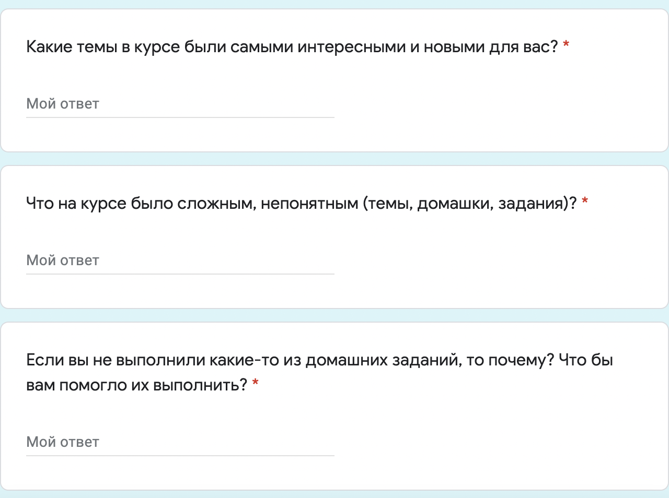Click the required asterisk after "задания)?"
This screenshot has width=669, height=498.
coord(585,202)
